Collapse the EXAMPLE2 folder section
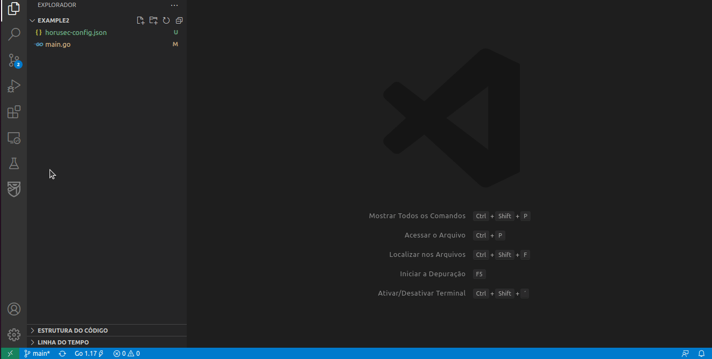The height and width of the screenshot is (359, 712). (107, 20)
